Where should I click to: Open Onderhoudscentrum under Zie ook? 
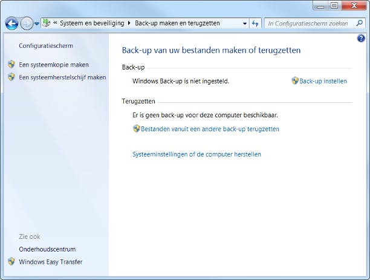pos(47,249)
